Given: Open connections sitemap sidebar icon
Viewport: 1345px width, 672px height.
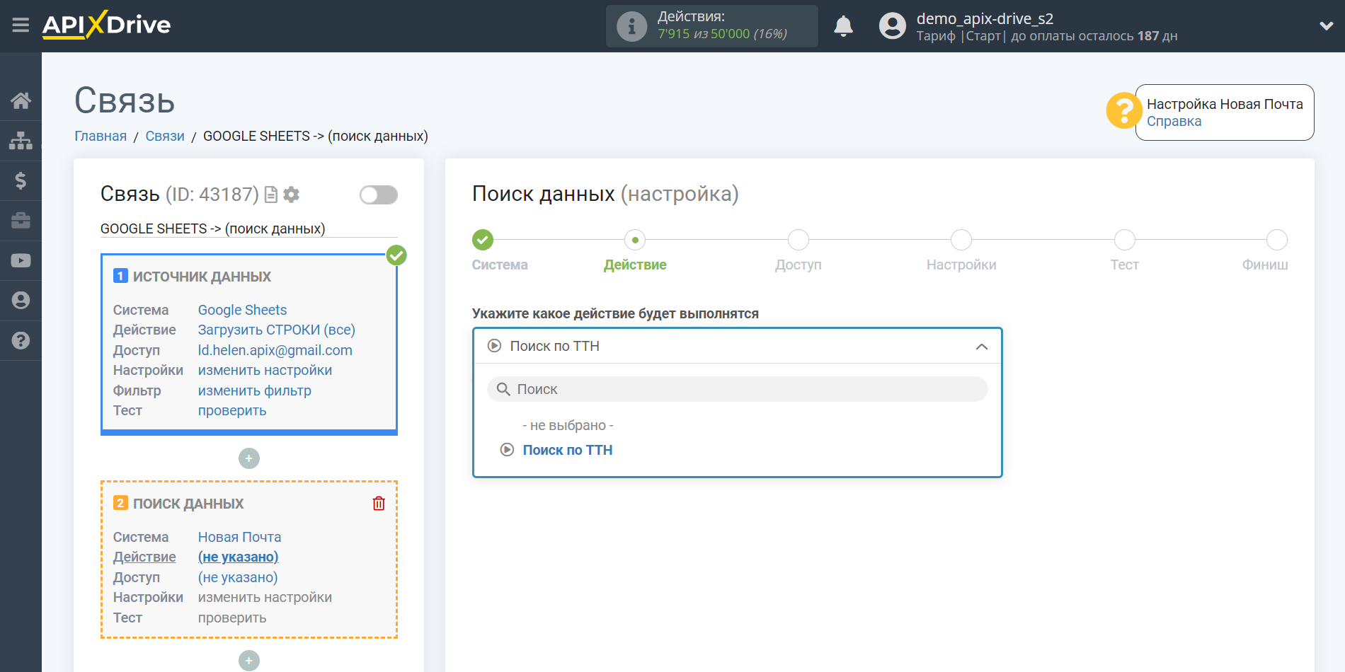Looking at the screenshot, I should point(21,141).
